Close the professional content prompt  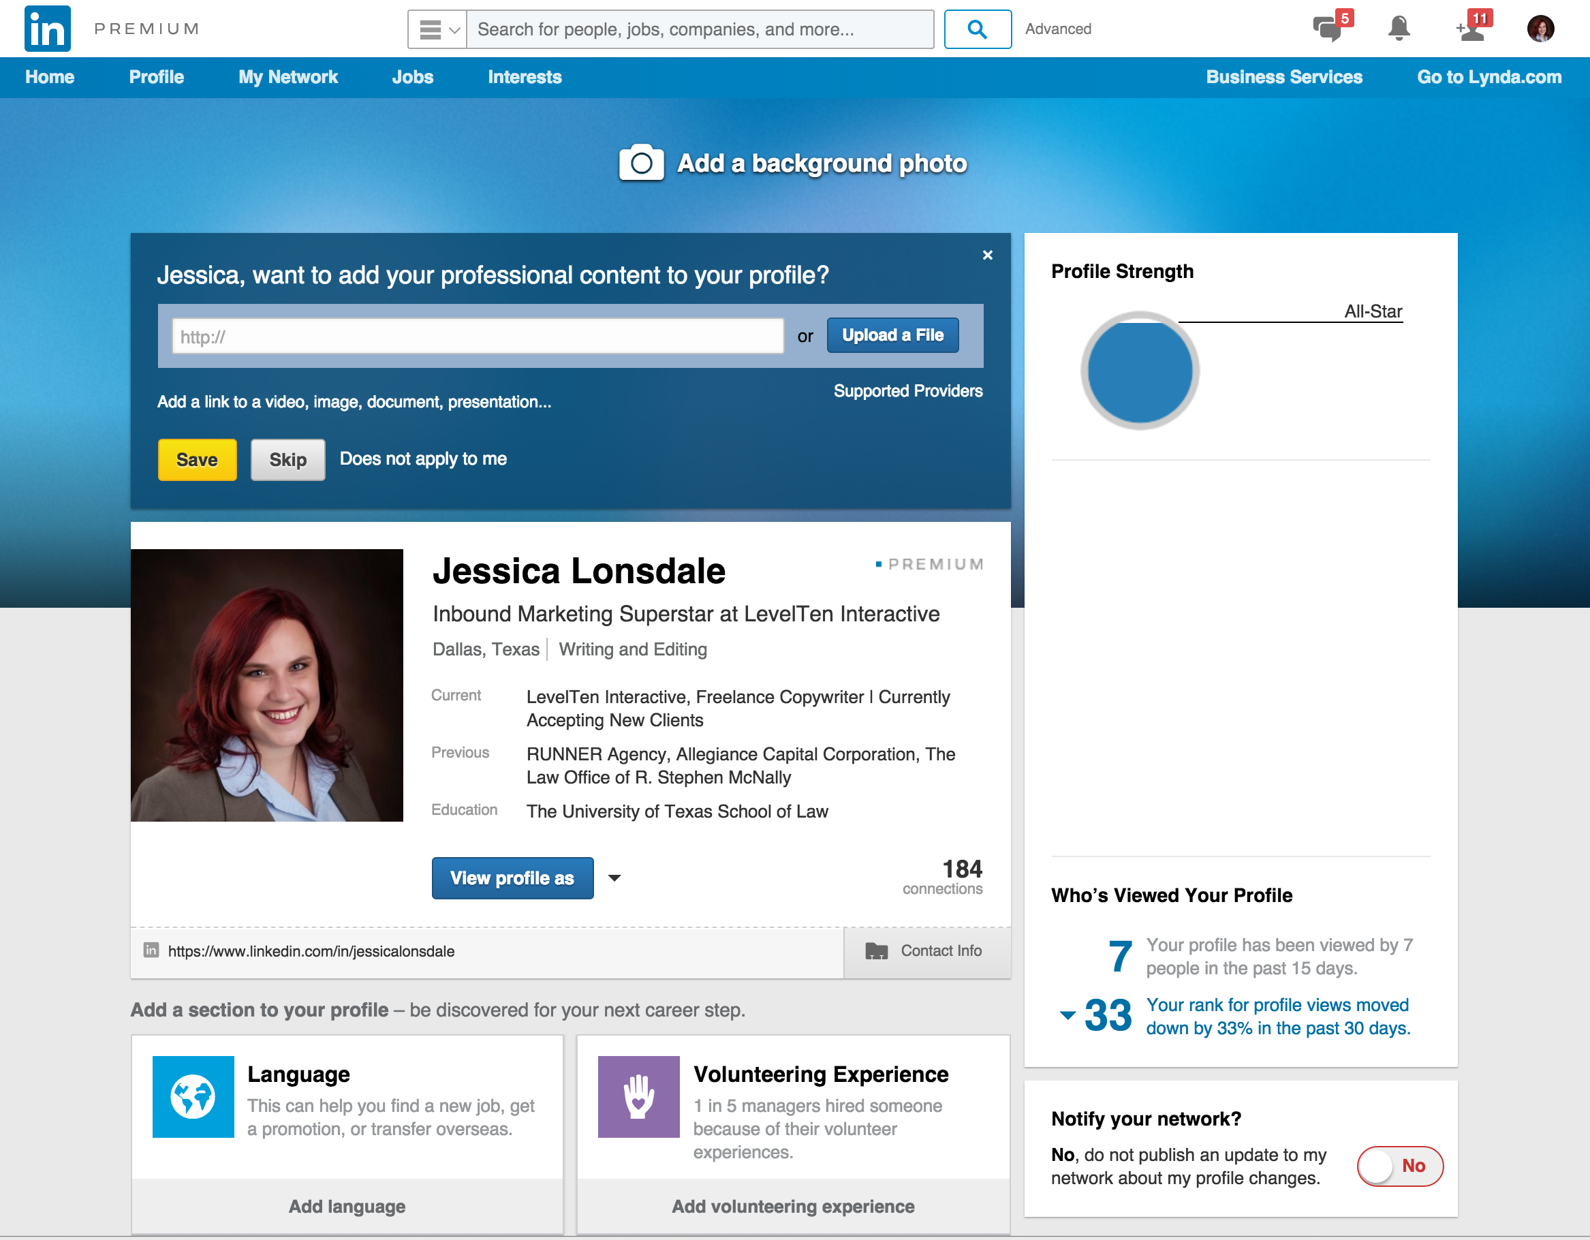click(x=987, y=255)
